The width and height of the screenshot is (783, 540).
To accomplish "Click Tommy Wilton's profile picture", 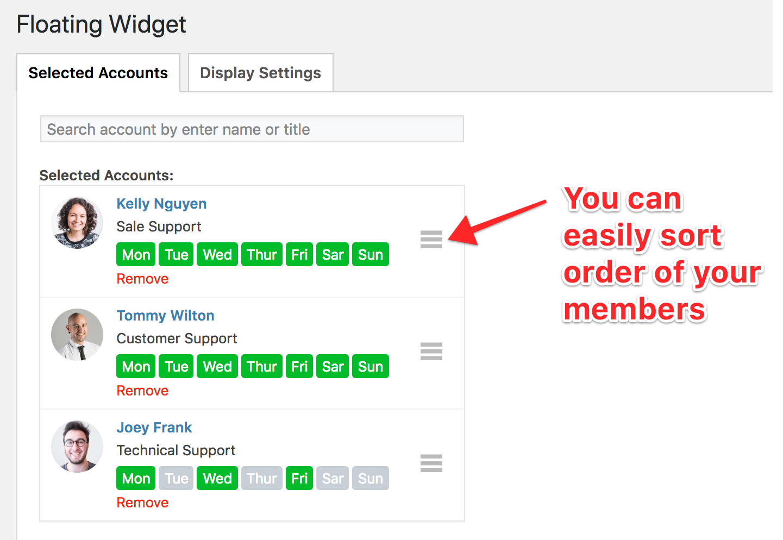I will (x=77, y=335).
